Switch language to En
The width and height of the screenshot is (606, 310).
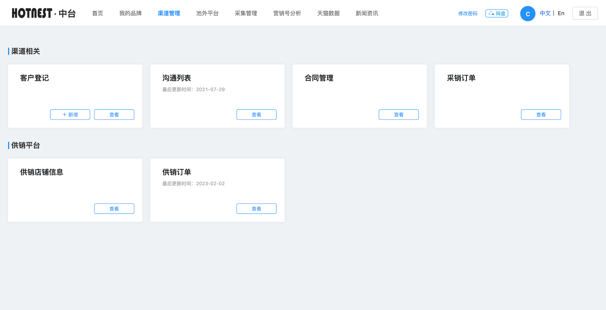561,13
